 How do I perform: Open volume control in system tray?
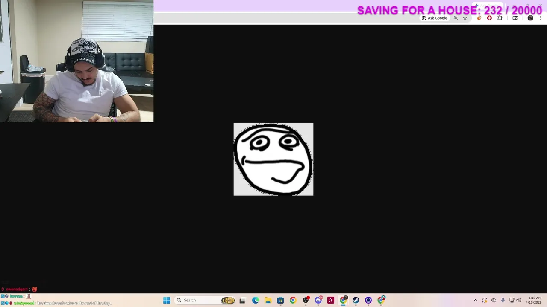519,300
